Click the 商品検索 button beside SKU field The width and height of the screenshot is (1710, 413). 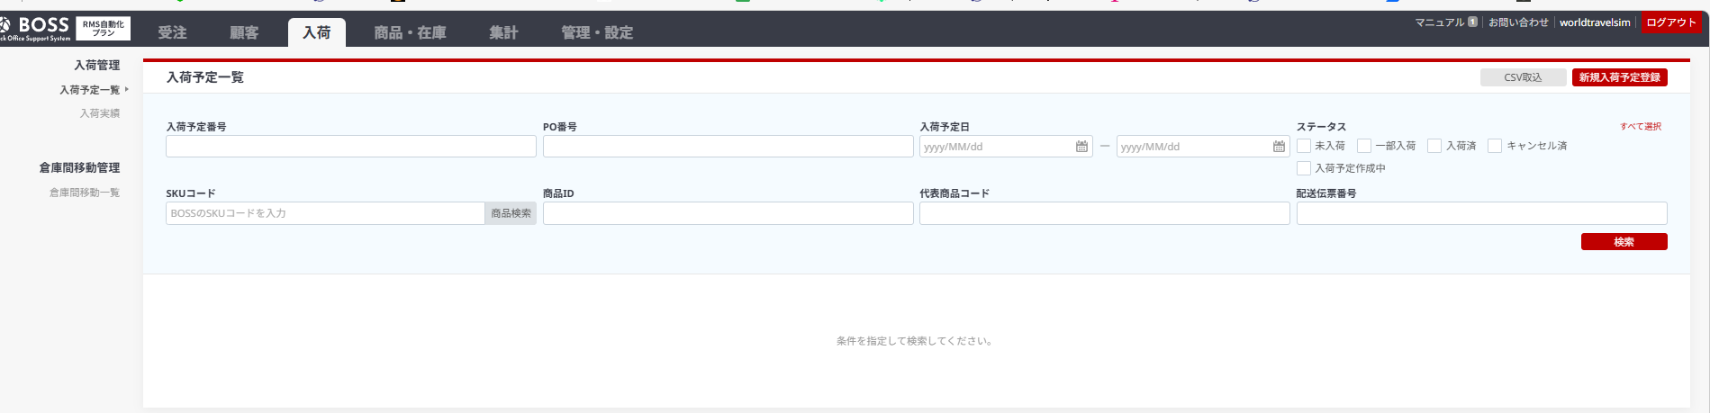[x=511, y=213]
